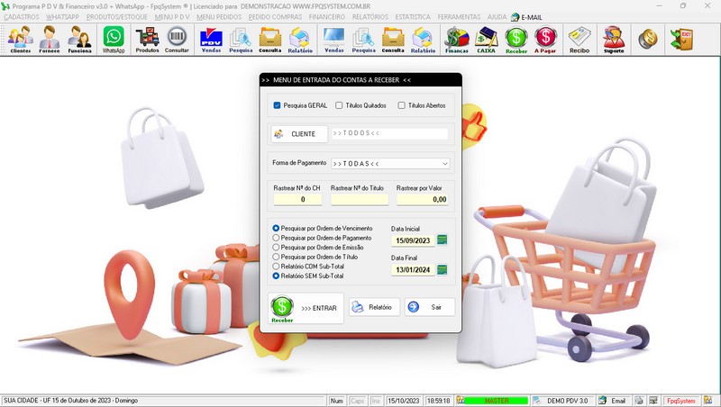The width and height of the screenshot is (721, 407).
Task: Focus the Rastrear por Valor field
Action: [422, 199]
